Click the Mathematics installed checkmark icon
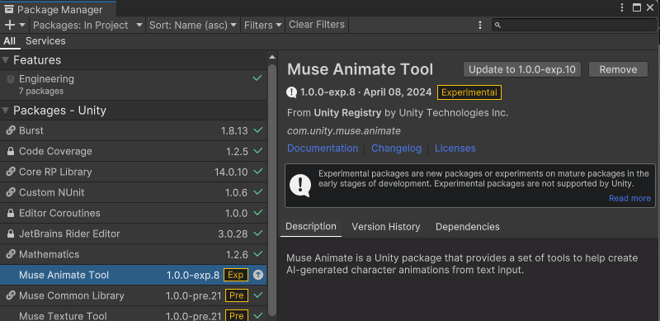 click(x=258, y=254)
